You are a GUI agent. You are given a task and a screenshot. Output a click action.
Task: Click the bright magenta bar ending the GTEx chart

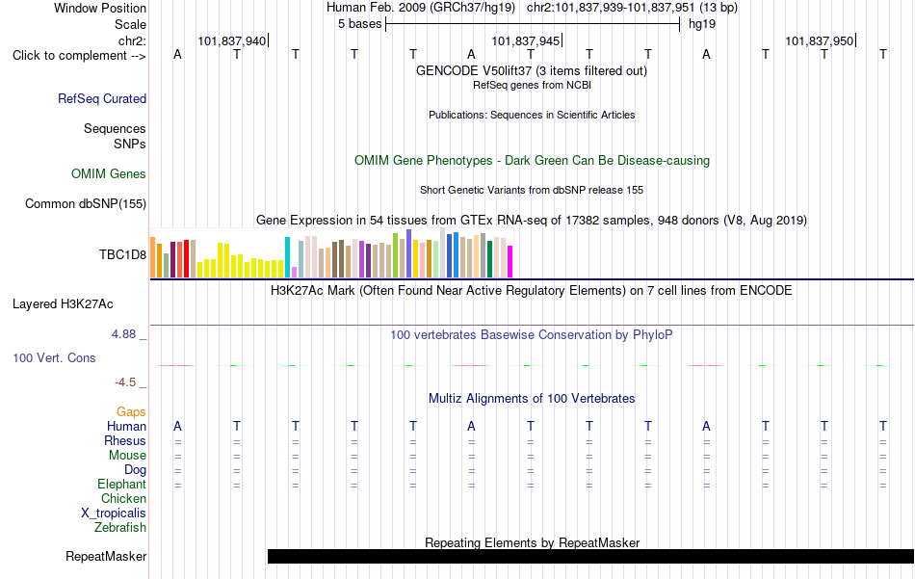(510, 261)
